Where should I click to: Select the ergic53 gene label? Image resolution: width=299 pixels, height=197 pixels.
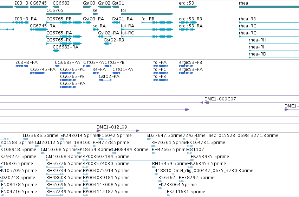click(186, 3)
